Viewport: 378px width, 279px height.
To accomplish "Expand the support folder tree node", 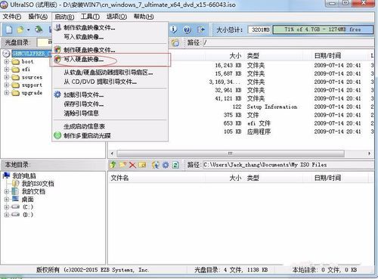I will click(7, 85).
